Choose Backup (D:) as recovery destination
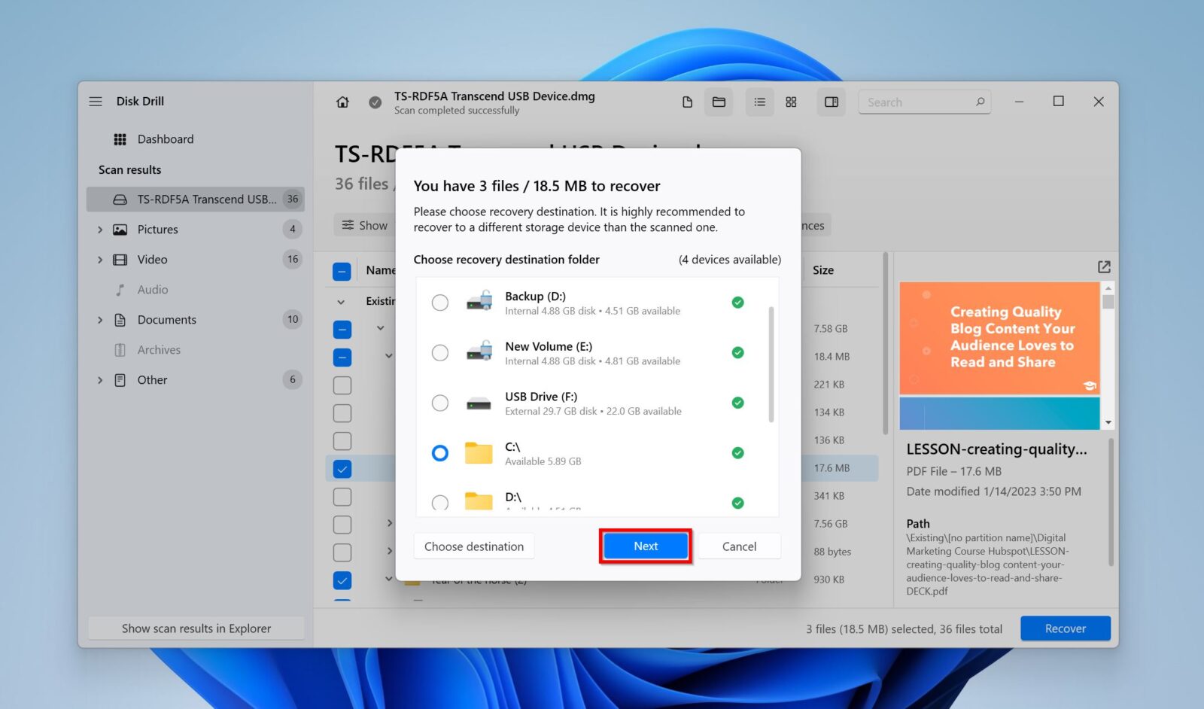1204x709 pixels. (439, 302)
